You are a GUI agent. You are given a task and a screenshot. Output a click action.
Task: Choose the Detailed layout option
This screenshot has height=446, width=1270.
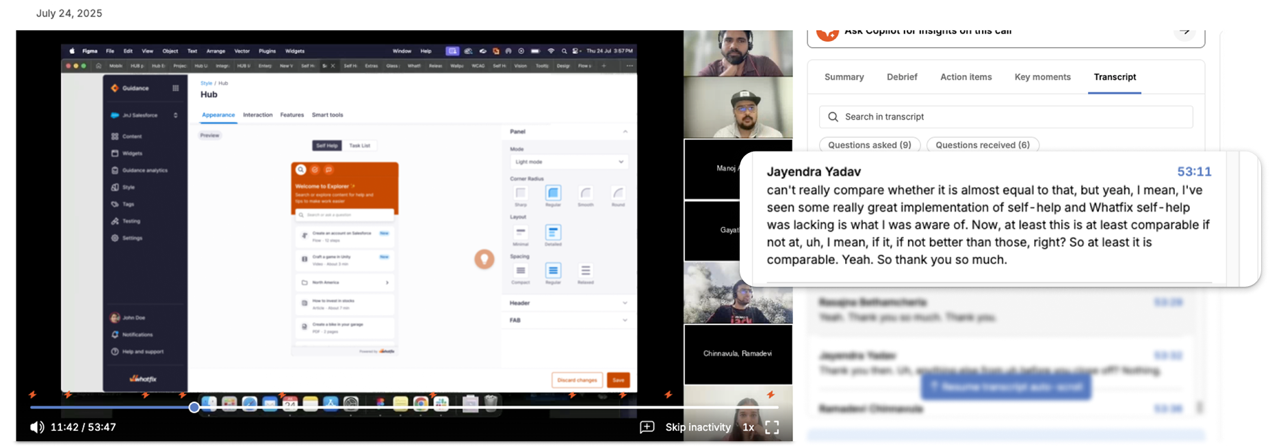click(553, 232)
